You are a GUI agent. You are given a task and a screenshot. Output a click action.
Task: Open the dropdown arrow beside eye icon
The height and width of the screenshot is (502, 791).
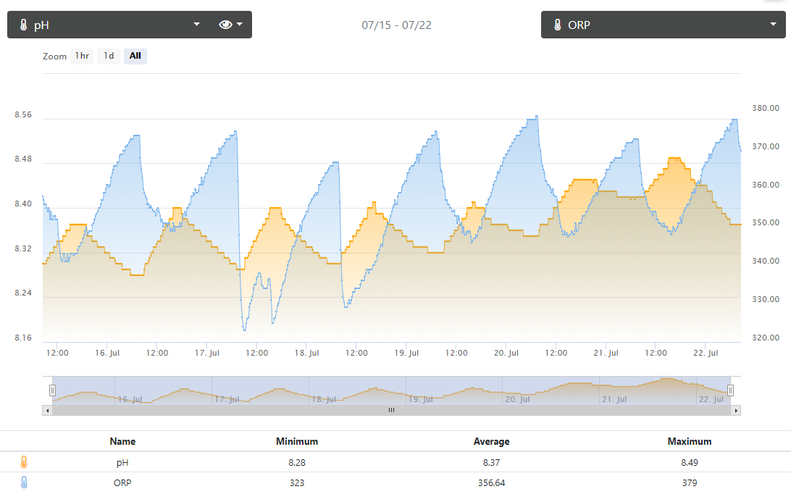[x=240, y=24]
